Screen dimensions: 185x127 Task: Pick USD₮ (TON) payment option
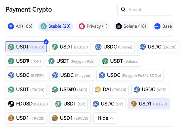pyautogui.click(x=24, y=61)
